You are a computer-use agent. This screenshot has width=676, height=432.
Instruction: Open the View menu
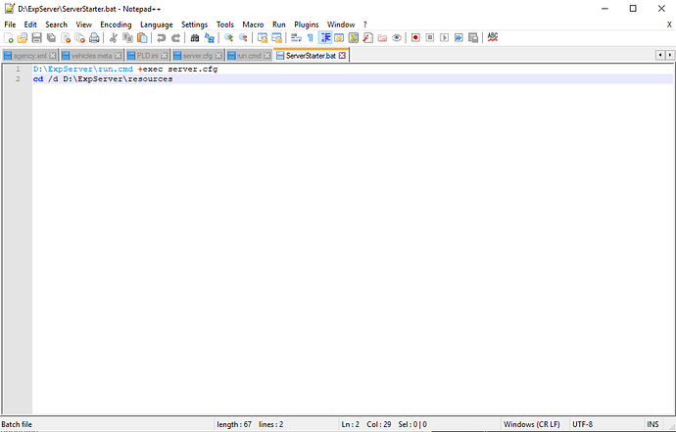click(84, 24)
